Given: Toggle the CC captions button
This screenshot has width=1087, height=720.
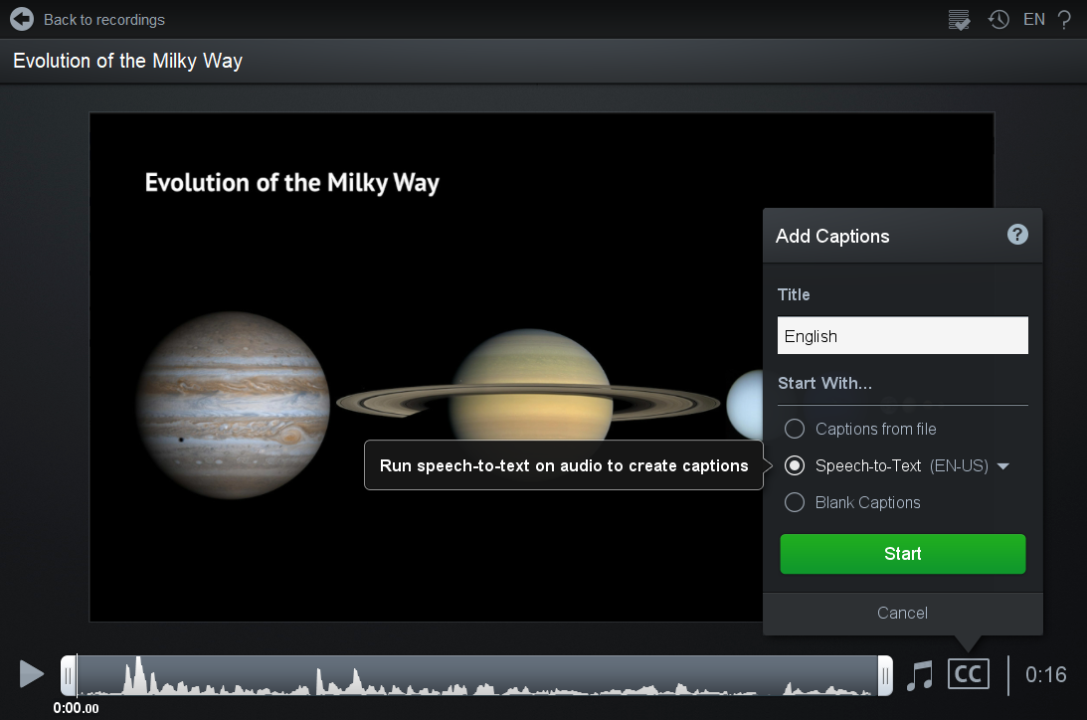Looking at the screenshot, I should point(969,674).
